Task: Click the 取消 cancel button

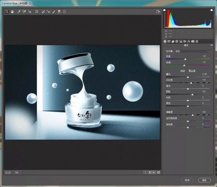Action: (187, 180)
